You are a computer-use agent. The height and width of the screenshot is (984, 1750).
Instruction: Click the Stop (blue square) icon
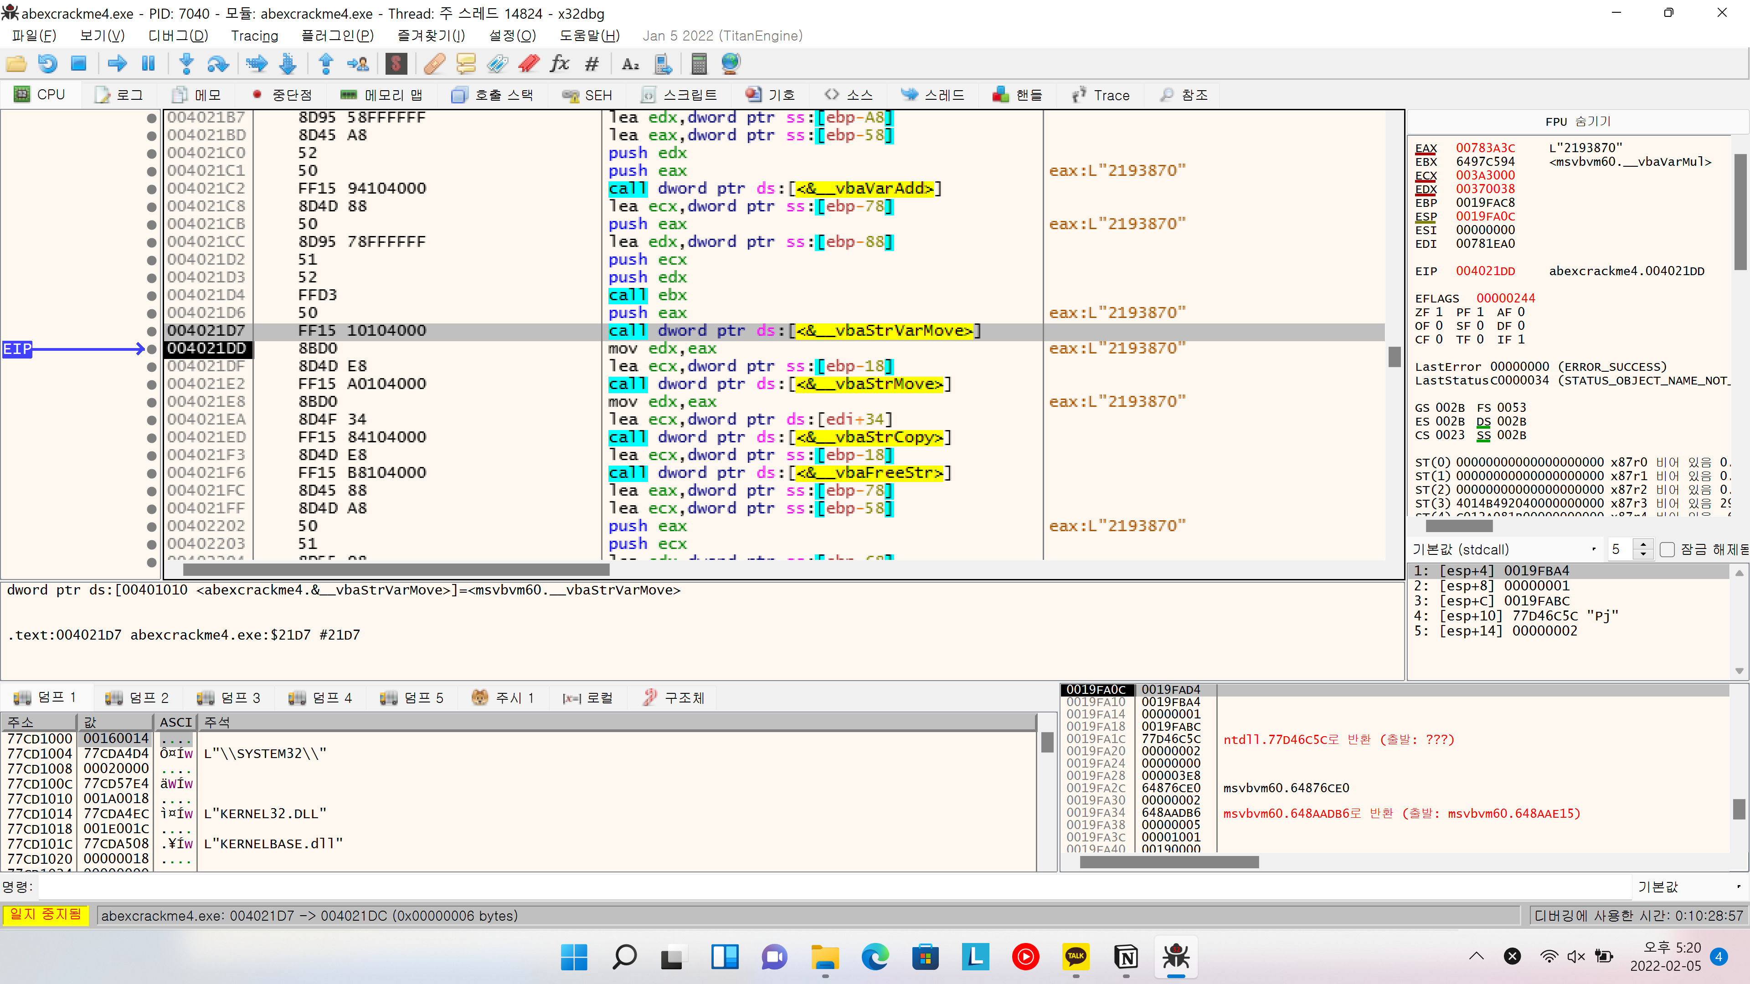[79, 64]
